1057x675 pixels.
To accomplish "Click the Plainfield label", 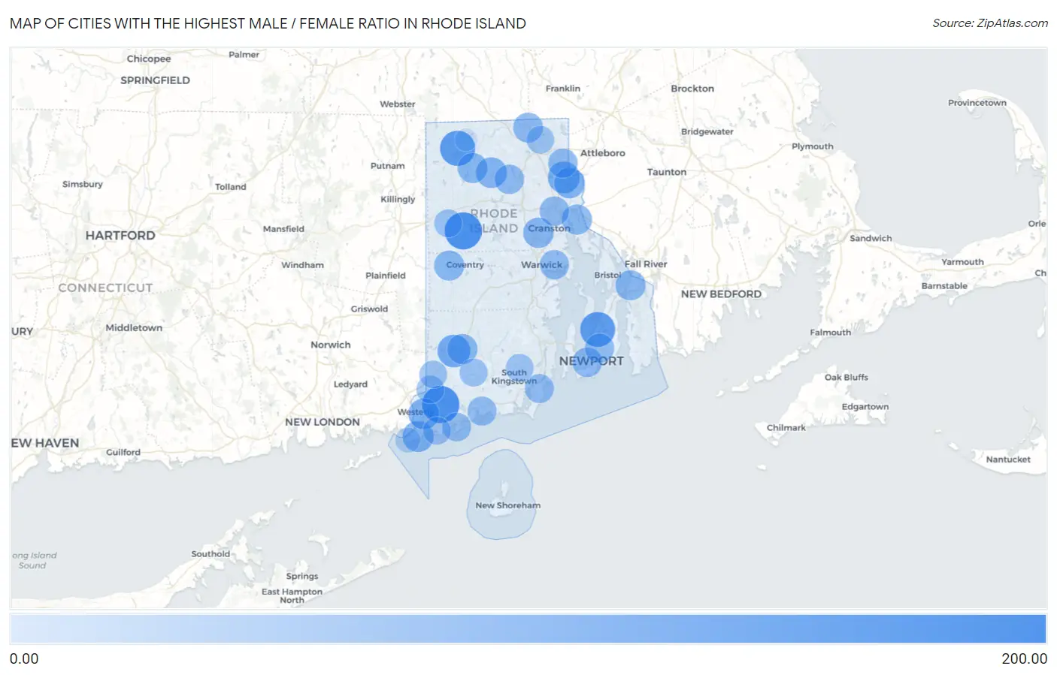I will [386, 276].
